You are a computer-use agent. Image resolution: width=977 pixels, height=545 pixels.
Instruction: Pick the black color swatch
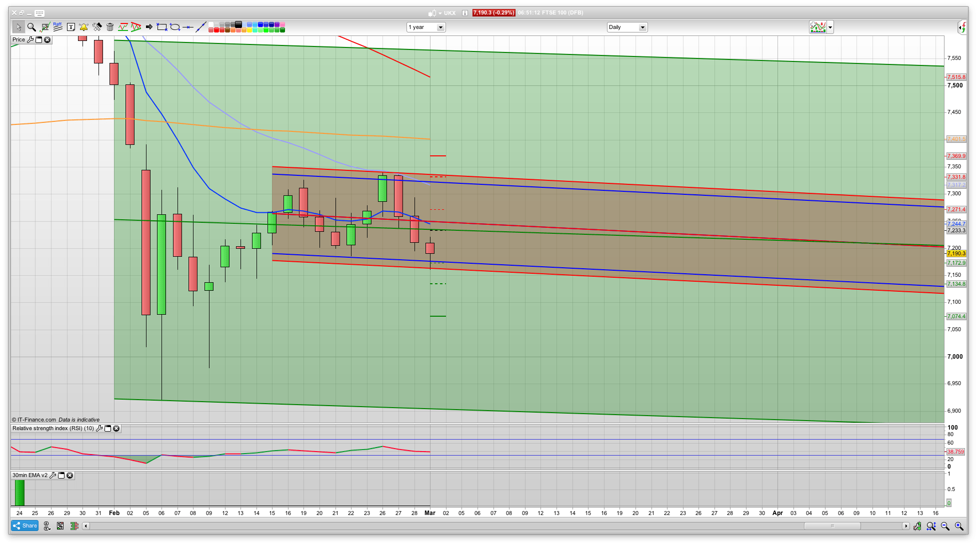238,24
